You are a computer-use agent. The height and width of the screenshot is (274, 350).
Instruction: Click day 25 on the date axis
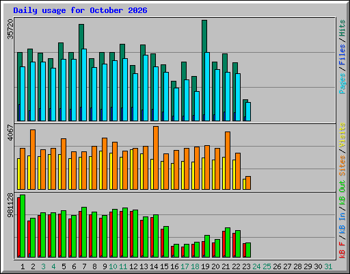click(267, 266)
